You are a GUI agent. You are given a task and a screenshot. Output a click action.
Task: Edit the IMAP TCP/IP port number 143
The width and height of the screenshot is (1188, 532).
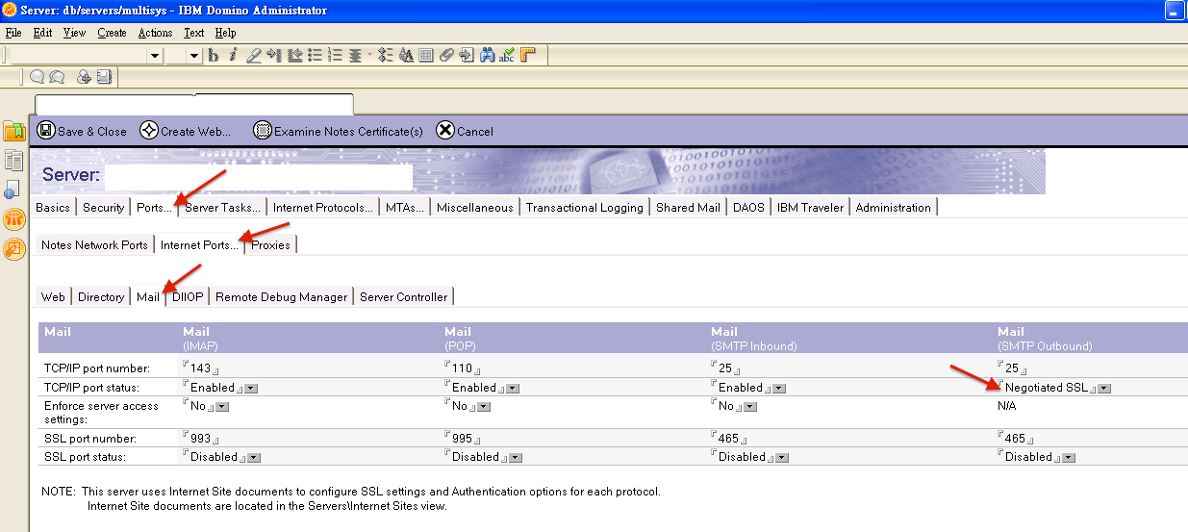(x=201, y=368)
